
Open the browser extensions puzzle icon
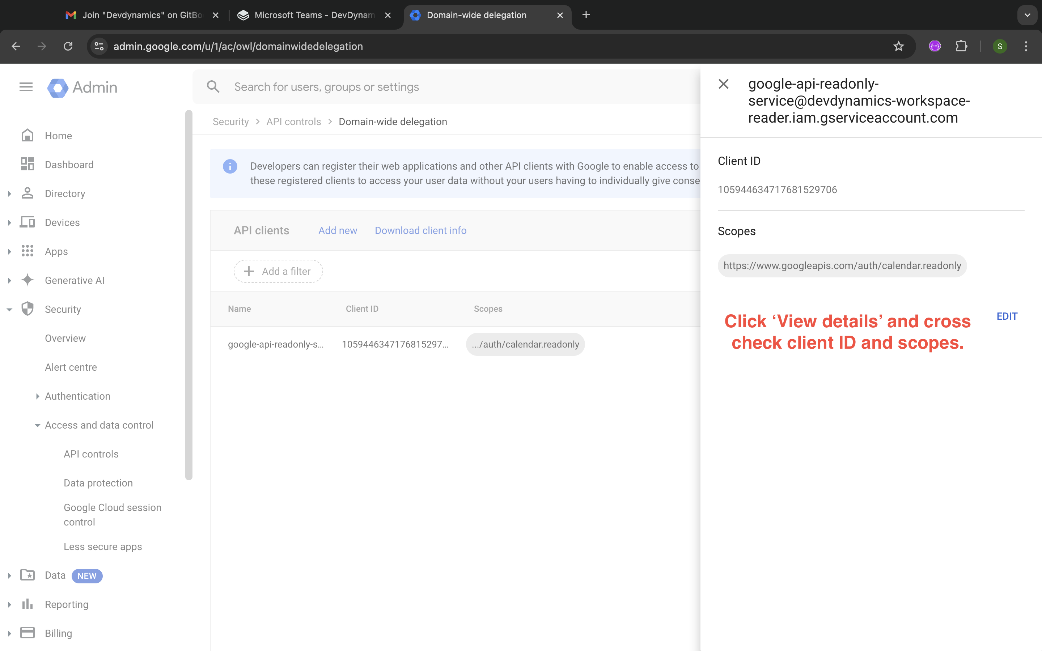[x=961, y=47]
